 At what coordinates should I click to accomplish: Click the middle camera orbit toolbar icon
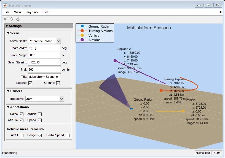(12, 19)
